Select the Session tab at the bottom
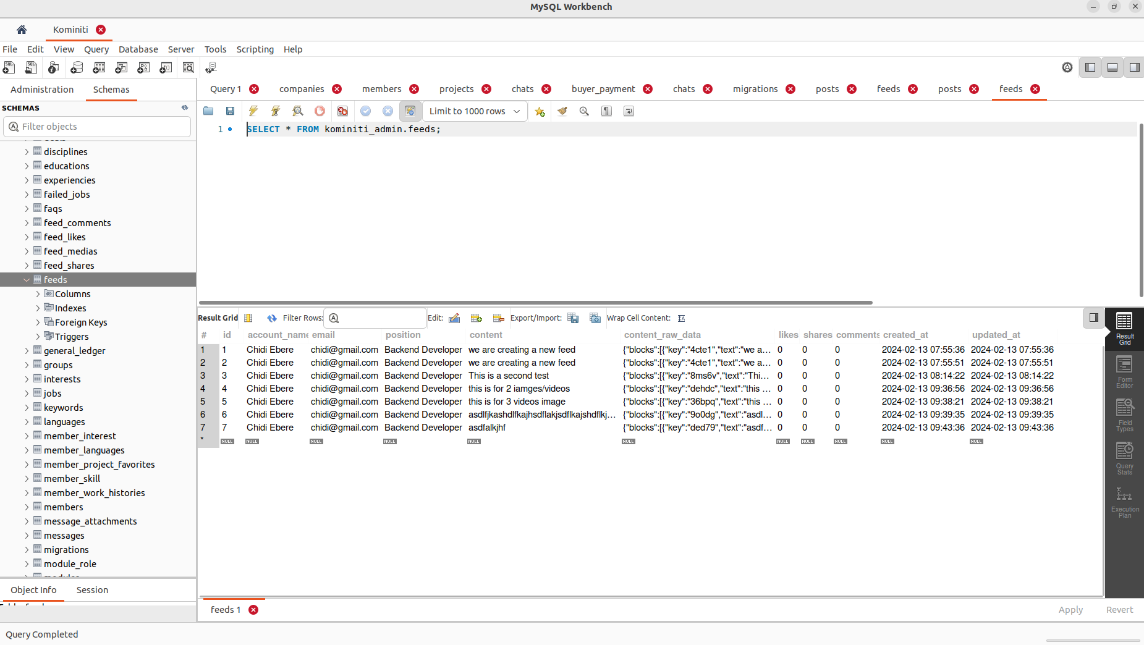The height and width of the screenshot is (645, 1144). pyautogui.click(x=92, y=590)
